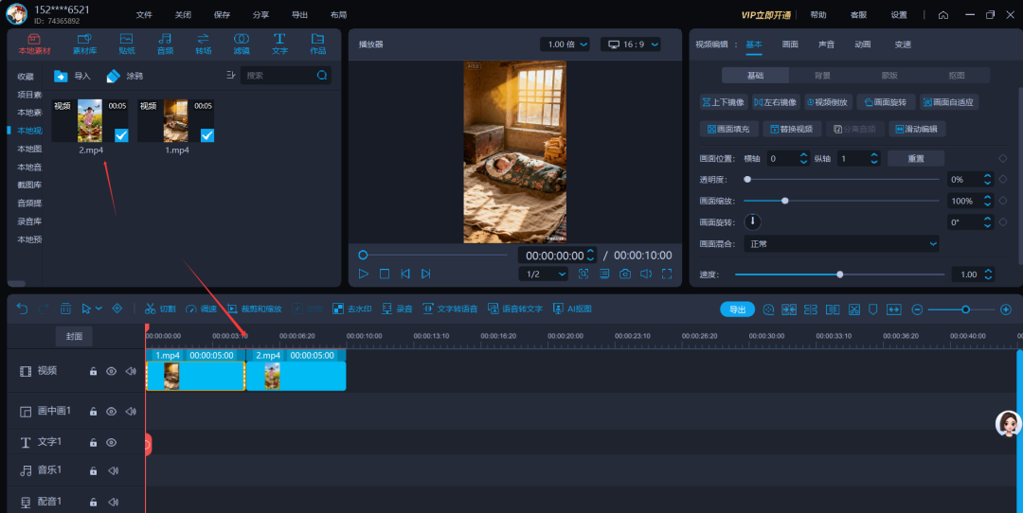The image size is (1023, 513).
Task: Zoom in timeline with plus icon
Action: pos(1005,310)
